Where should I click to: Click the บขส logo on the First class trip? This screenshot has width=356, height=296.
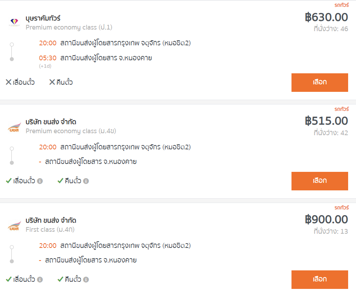(14, 226)
